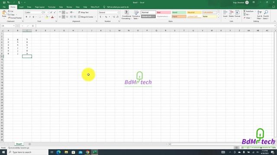Click the Save icon in quick access toolbar

(x=4, y=3)
